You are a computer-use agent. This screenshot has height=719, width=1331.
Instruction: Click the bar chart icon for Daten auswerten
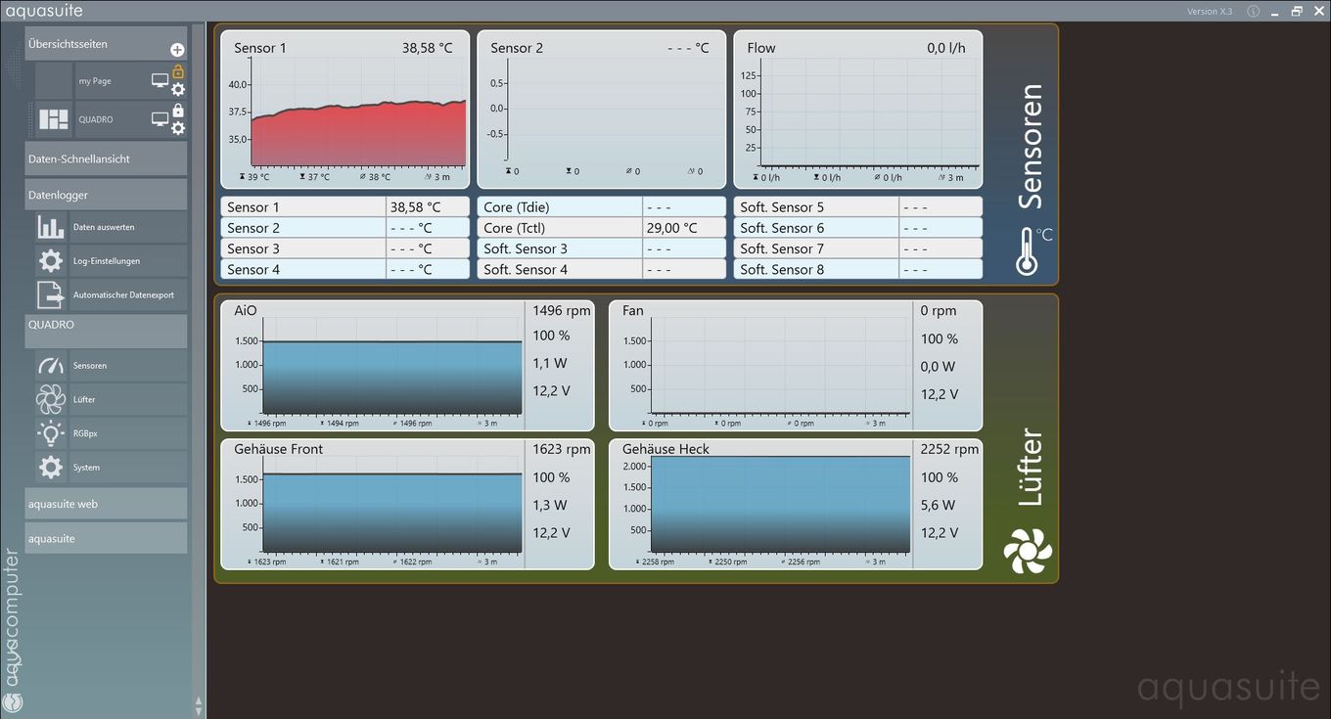(x=50, y=227)
